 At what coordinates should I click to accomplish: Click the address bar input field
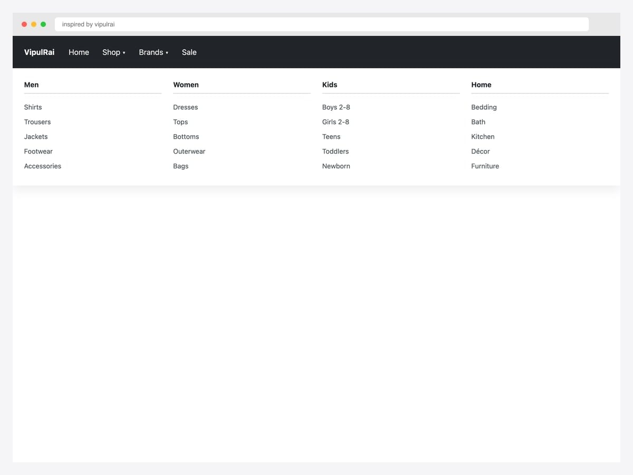pos(322,24)
